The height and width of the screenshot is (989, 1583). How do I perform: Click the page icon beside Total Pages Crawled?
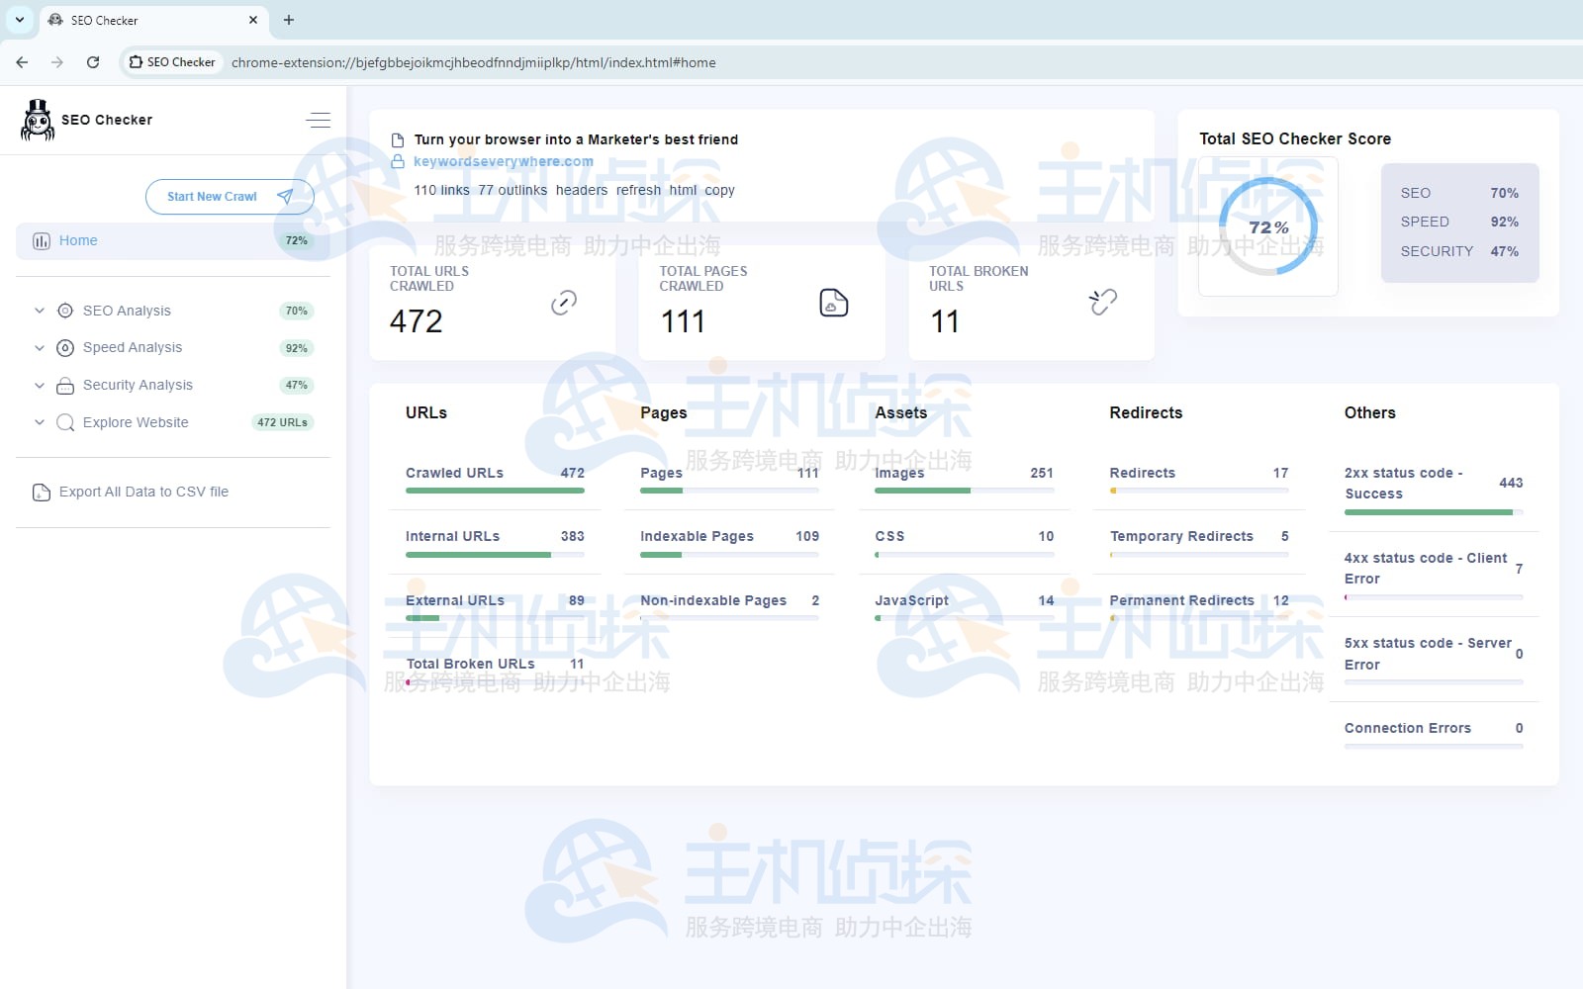click(834, 302)
